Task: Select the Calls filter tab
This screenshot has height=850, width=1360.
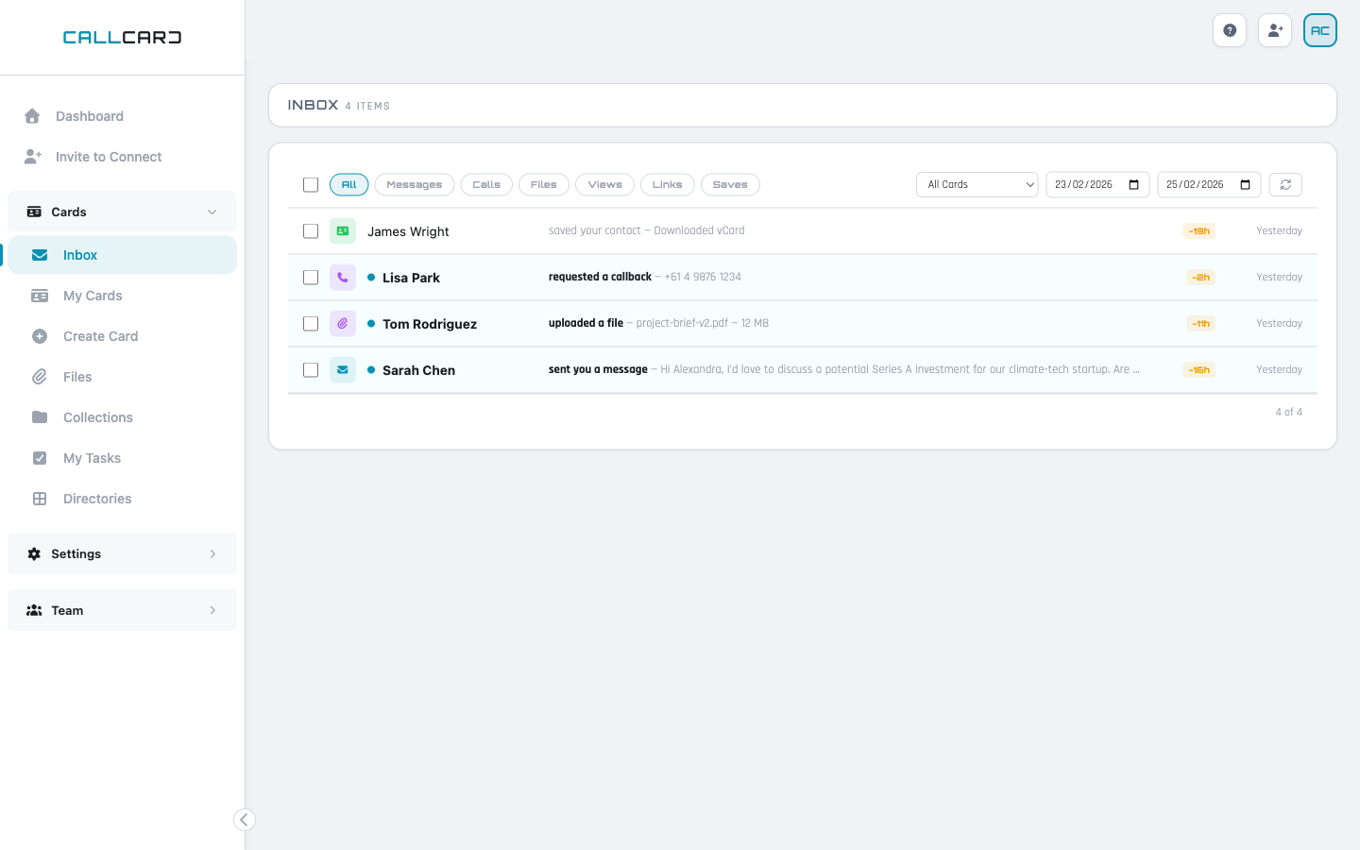Action: [486, 184]
